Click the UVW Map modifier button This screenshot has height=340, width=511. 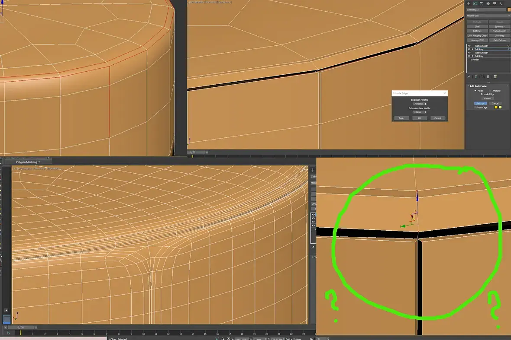click(x=500, y=36)
